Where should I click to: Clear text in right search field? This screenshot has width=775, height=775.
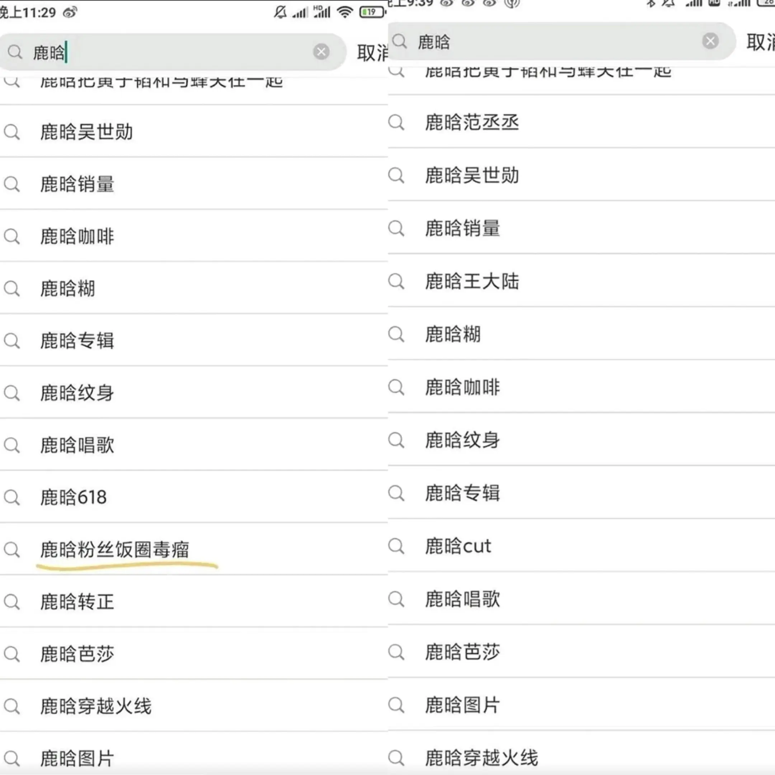coord(710,41)
